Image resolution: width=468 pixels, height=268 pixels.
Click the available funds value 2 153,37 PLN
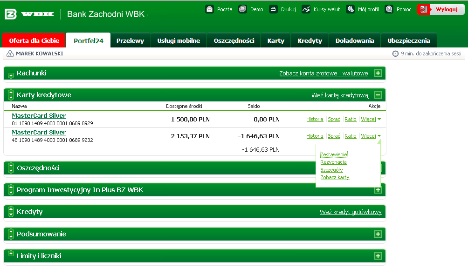coord(190,136)
